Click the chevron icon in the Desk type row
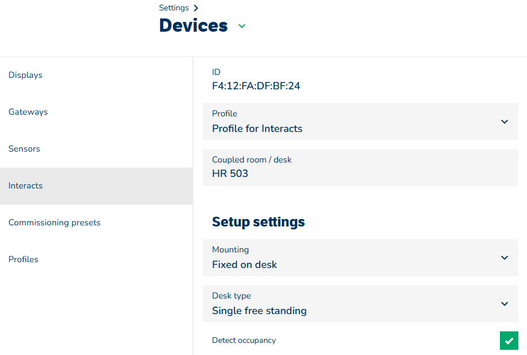This screenshot has height=355, width=527. click(505, 304)
